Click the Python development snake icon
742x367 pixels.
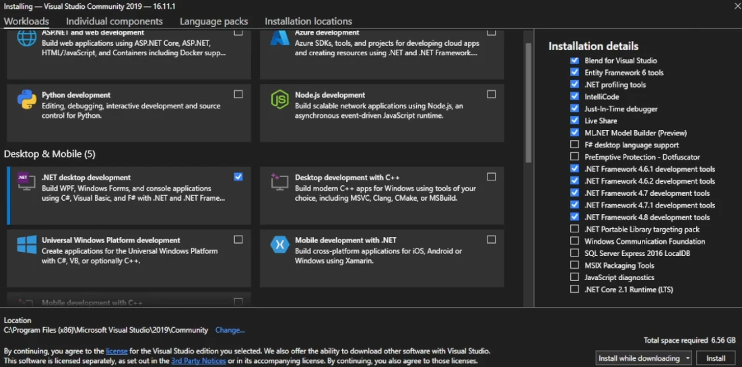[x=26, y=100]
